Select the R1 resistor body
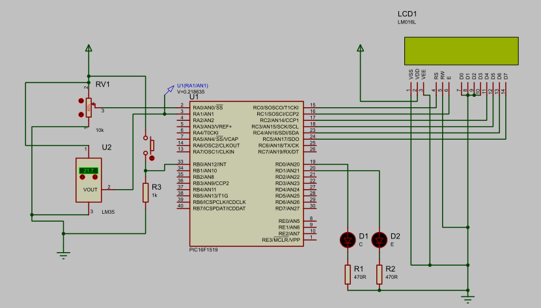 click(348, 274)
